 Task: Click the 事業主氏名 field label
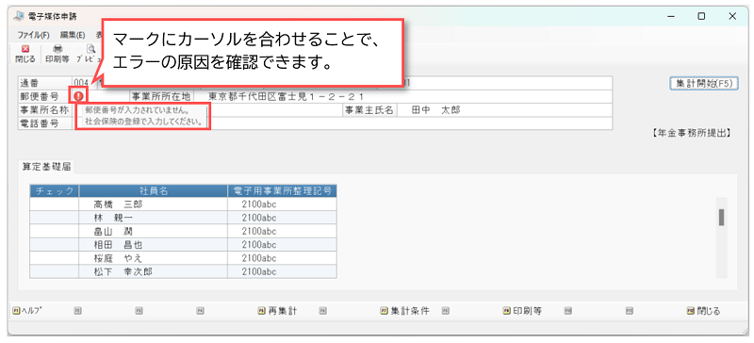pos(369,110)
